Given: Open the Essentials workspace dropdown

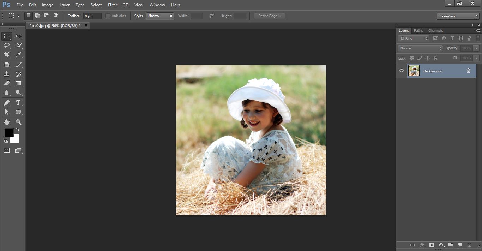Looking at the screenshot, I should click(x=458, y=16).
